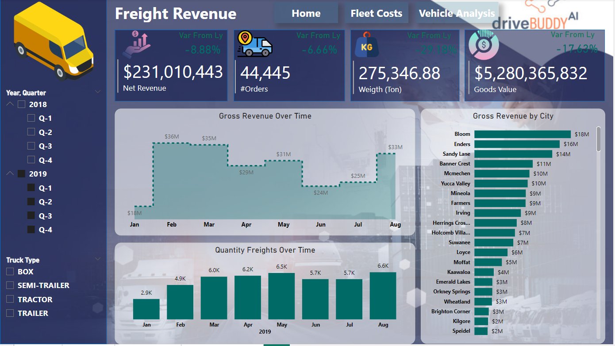Viewport: 615px width, 346px height.
Task: Click the city chart vertical scrollbar
Action: coord(599,139)
